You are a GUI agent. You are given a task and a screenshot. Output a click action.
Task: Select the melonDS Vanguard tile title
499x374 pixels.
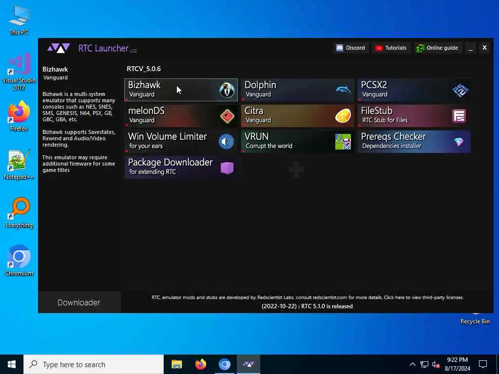pyautogui.click(x=146, y=111)
